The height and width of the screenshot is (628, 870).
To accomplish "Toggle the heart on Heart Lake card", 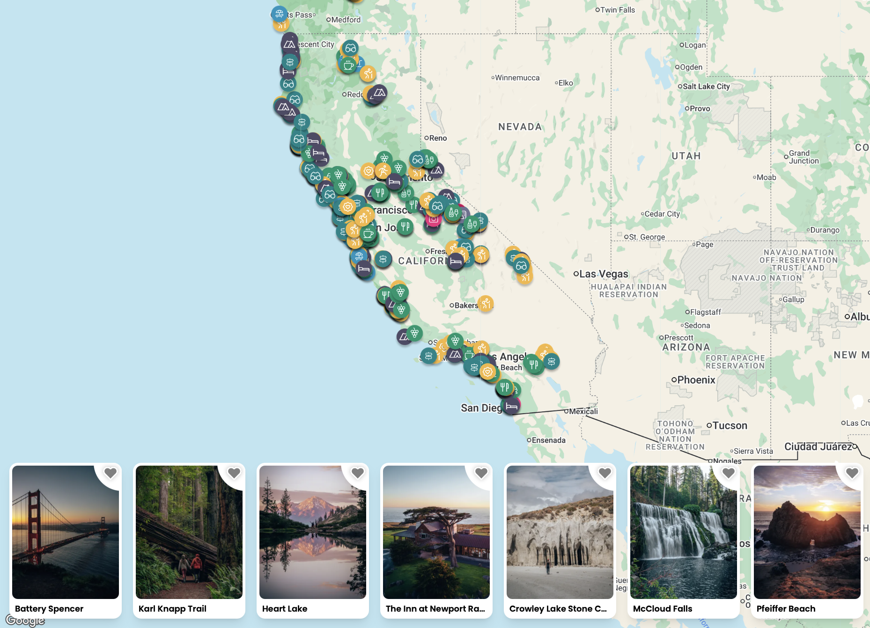I will 358,473.
